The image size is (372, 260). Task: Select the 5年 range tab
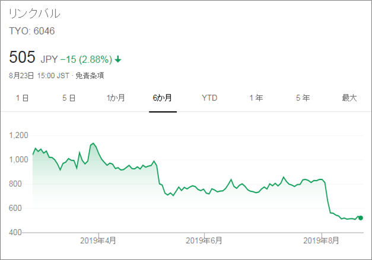pyautogui.click(x=303, y=98)
